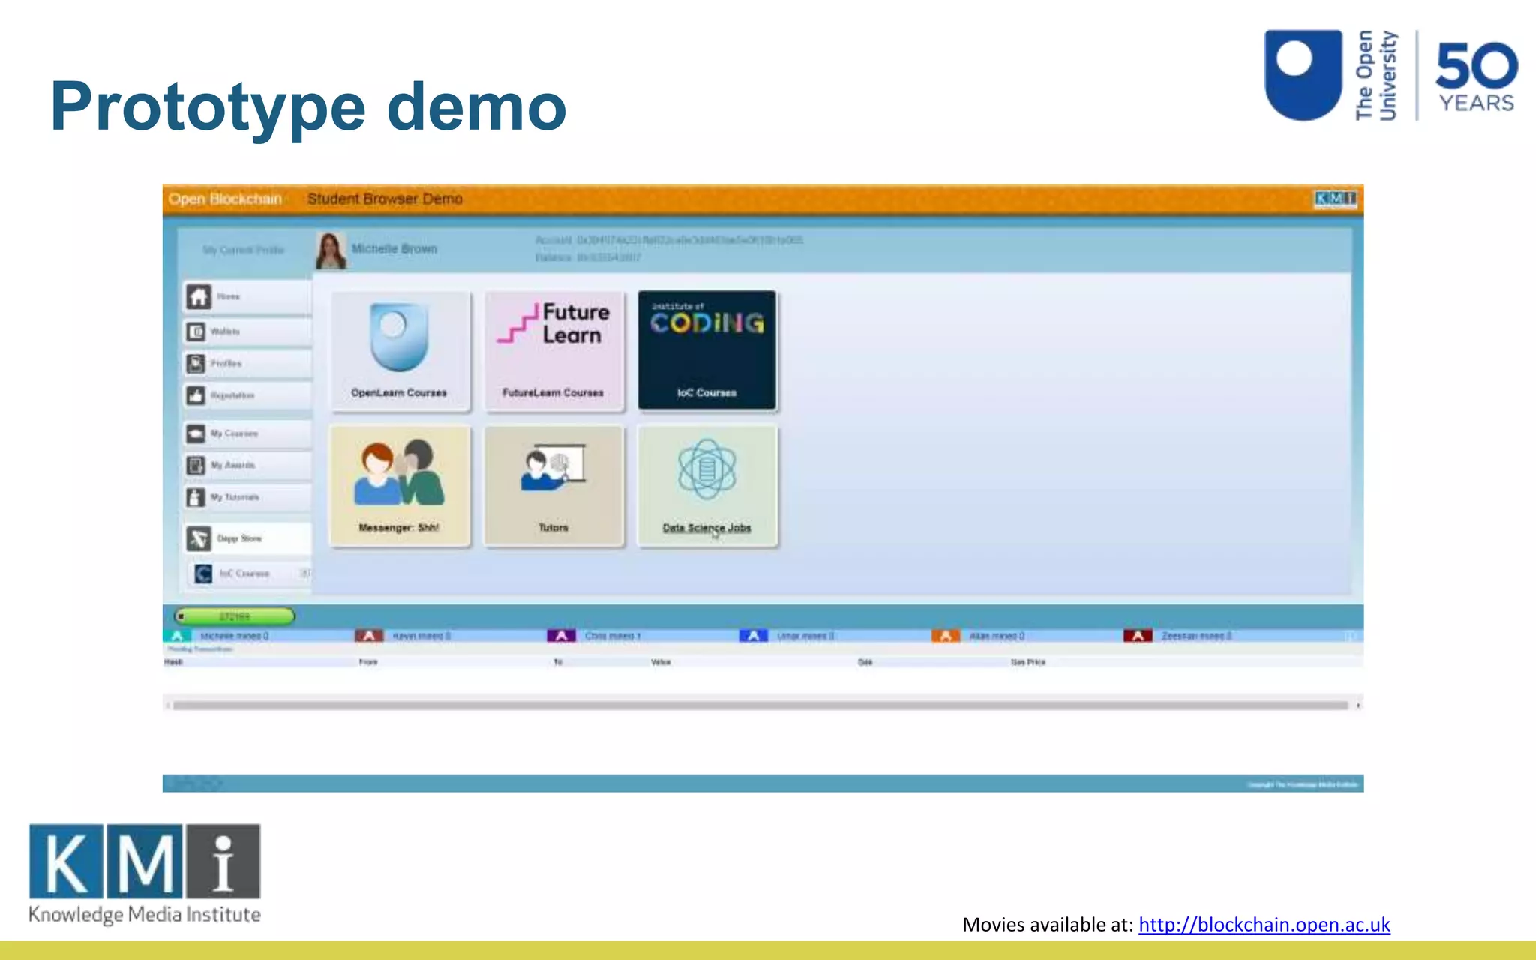The height and width of the screenshot is (960, 1536).
Task: Click the IoC Courses sidebar sub-item
Action: point(244,574)
